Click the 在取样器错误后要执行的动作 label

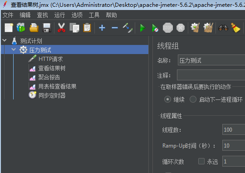point(196,87)
